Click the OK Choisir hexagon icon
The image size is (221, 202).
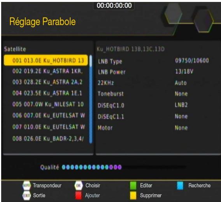[x=79, y=185]
